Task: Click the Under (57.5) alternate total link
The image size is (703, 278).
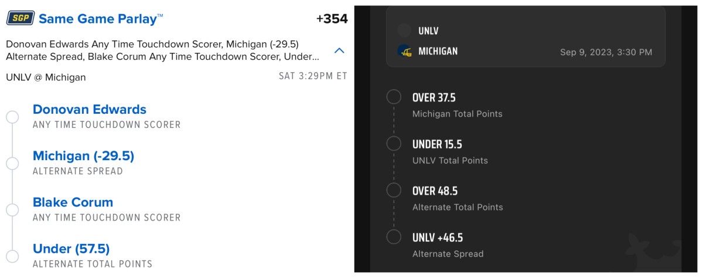Action: pos(71,249)
